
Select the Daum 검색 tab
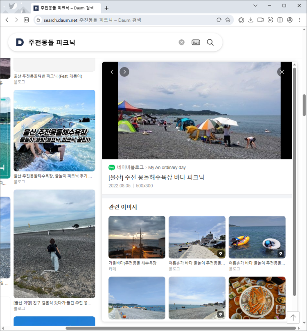click(x=65, y=8)
